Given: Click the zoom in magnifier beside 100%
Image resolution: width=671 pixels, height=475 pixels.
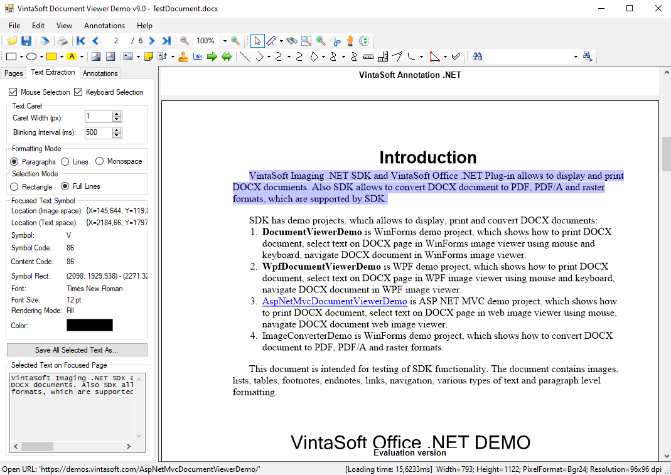Looking at the screenshot, I should [235, 41].
